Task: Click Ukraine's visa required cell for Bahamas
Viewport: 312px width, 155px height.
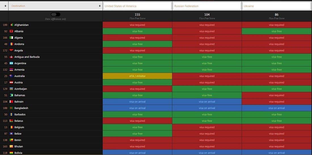Action: click(277, 95)
